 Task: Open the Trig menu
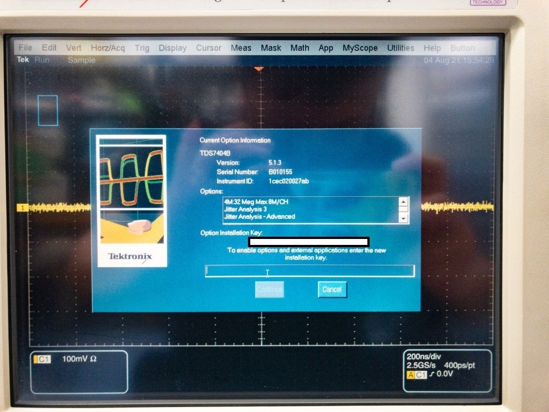click(142, 48)
